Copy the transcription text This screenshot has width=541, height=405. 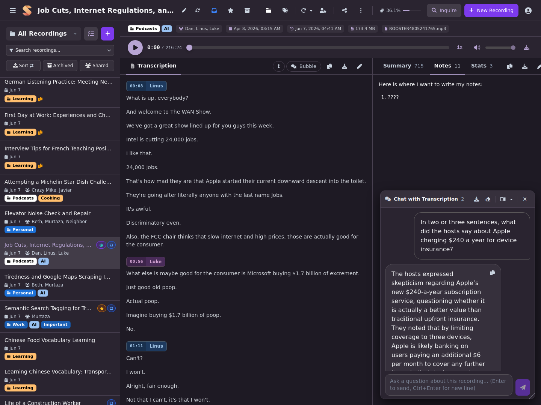tap(329, 66)
